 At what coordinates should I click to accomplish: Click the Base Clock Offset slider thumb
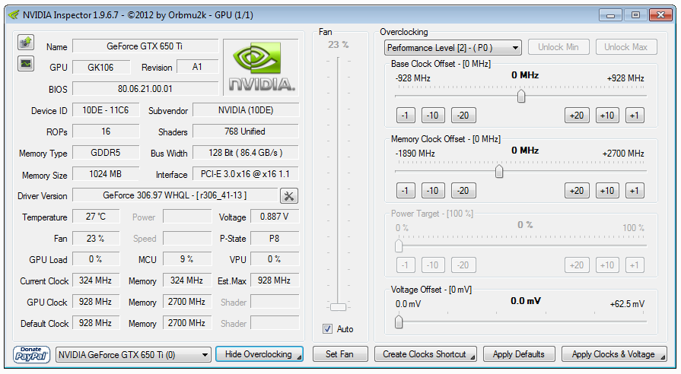tap(521, 96)
